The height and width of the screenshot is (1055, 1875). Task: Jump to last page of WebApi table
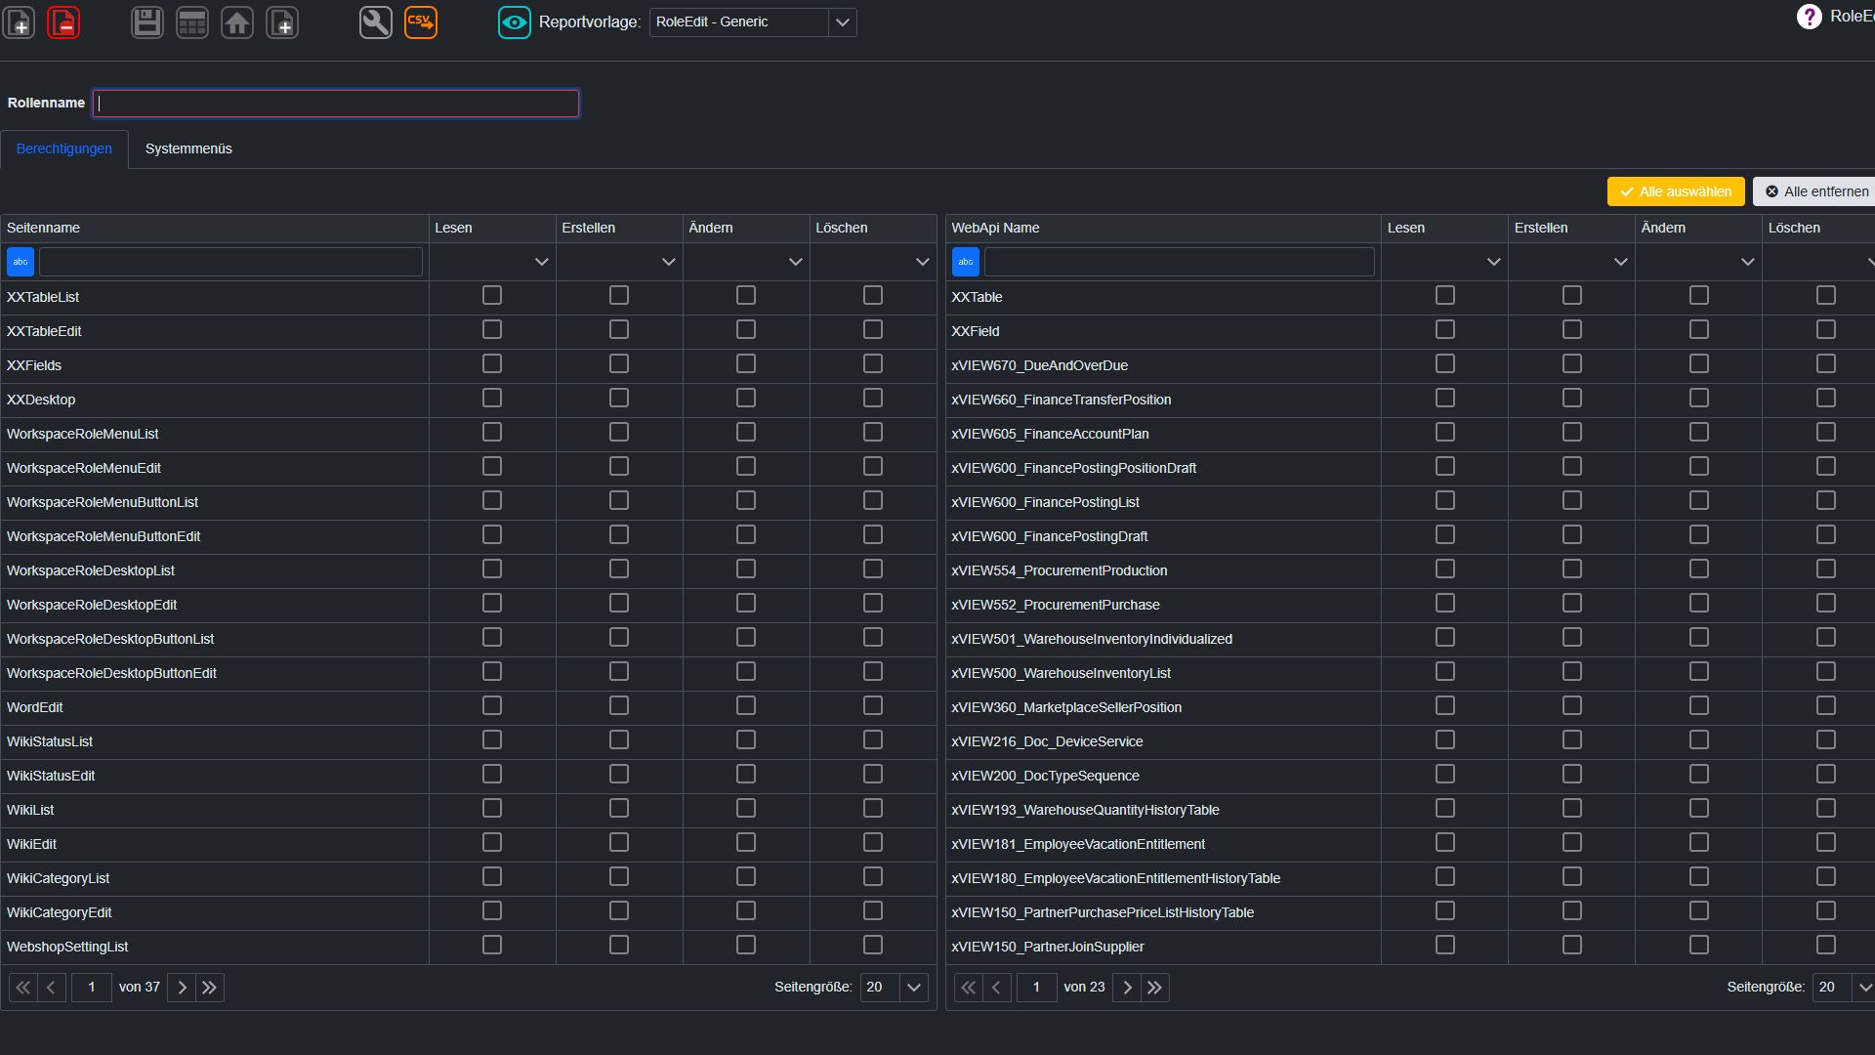point(1155,988)
